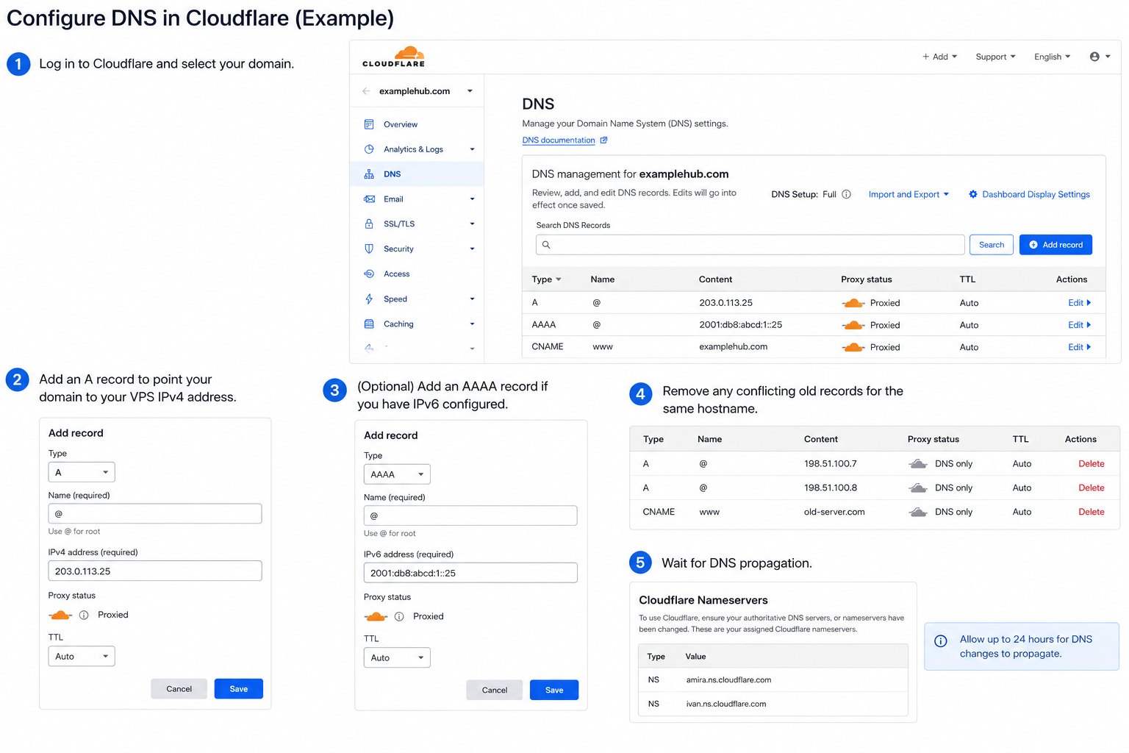Image resolution: width=1129 pixels, height=753 pixels.
Task: Open Type dropdown showing AAAA
Action: [x=397, y=474]
